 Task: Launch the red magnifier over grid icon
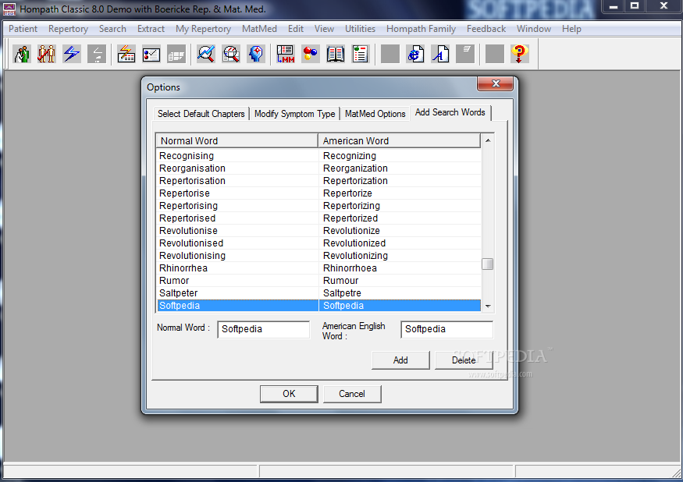click(231, 54)
